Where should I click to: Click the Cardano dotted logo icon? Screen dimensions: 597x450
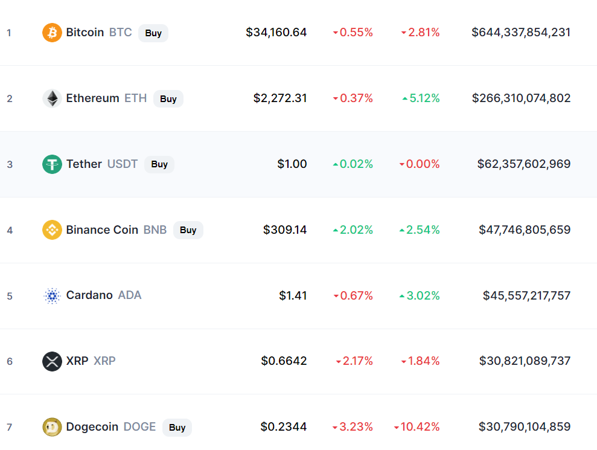(x=52, y=296)
